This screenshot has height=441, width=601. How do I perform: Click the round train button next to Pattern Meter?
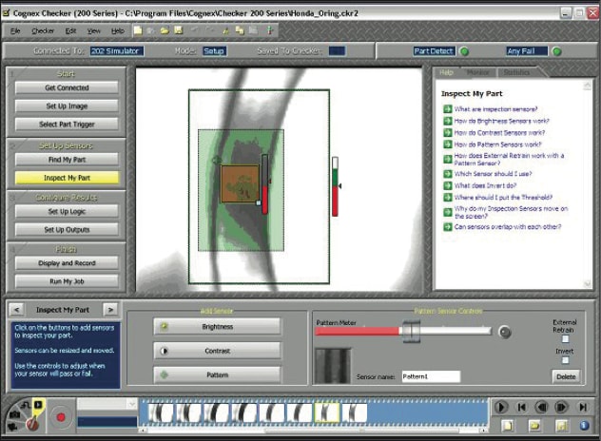click(505, 332)
